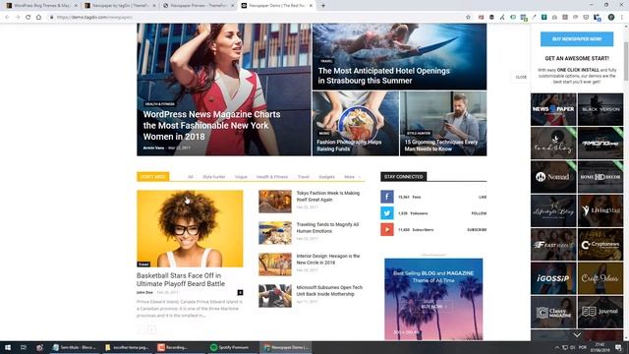This screenshot has width=629, height=354.
Task: Open Tokyo Fashion Week article title
Action: (327, 197)
